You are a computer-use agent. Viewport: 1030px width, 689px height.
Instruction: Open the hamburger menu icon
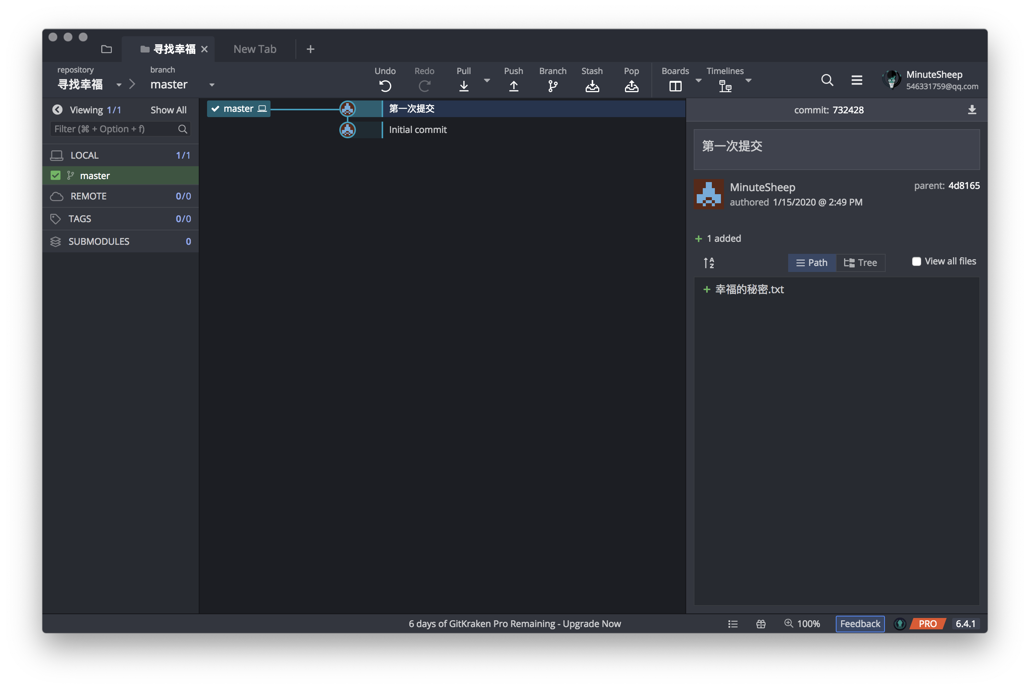click(857, 80)
